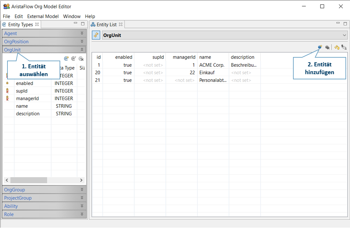This screenshot has height=229, width=350.
Task: Expand the ProjectGroup section
Action: coord(82,198)
